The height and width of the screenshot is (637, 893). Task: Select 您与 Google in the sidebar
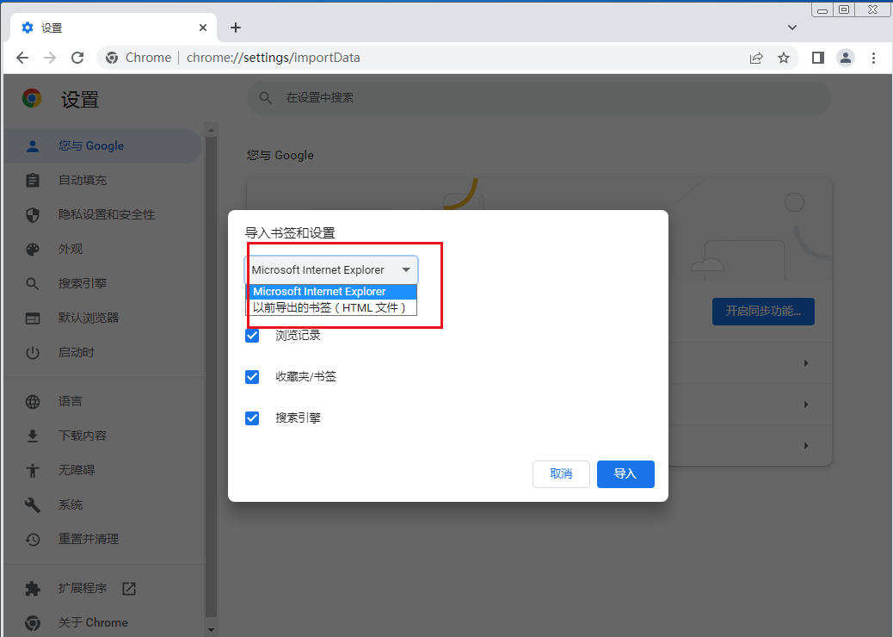click(x=102, y=145)
